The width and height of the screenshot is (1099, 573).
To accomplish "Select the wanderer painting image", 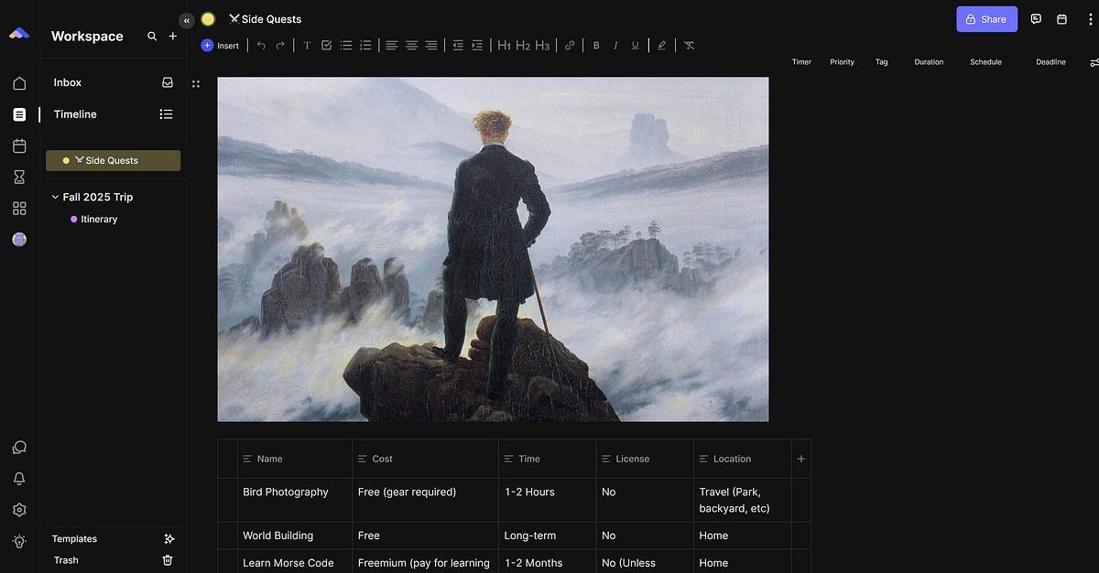I will click(x=493, y=249).
